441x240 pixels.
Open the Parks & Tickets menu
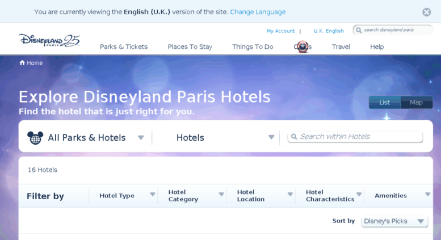(124, 47)
